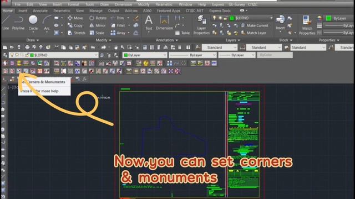This screenshot has height=199, width=355.
Task: Select the Text annotation tool
Action: (149, 23)
